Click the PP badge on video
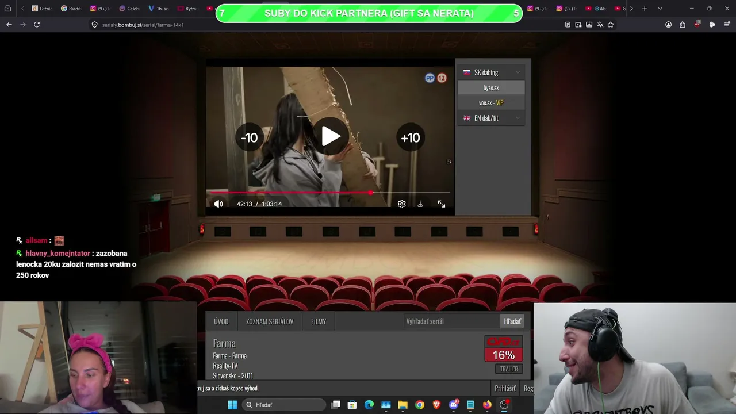The height and width of the screenshot is (414, 736). click(x=430, y=78)
